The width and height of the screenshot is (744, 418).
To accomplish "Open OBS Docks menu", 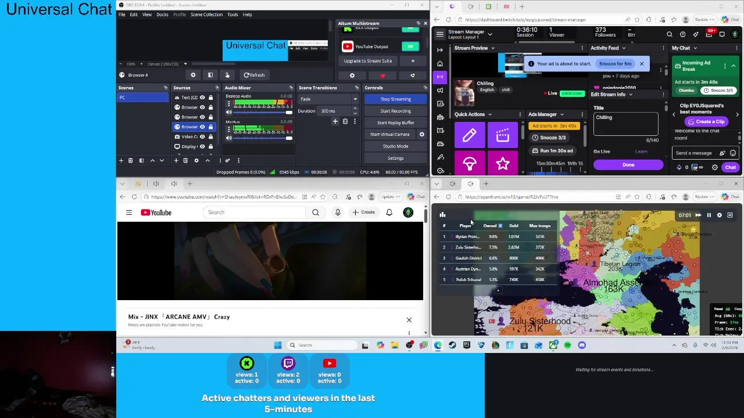I will coord(162,15).
